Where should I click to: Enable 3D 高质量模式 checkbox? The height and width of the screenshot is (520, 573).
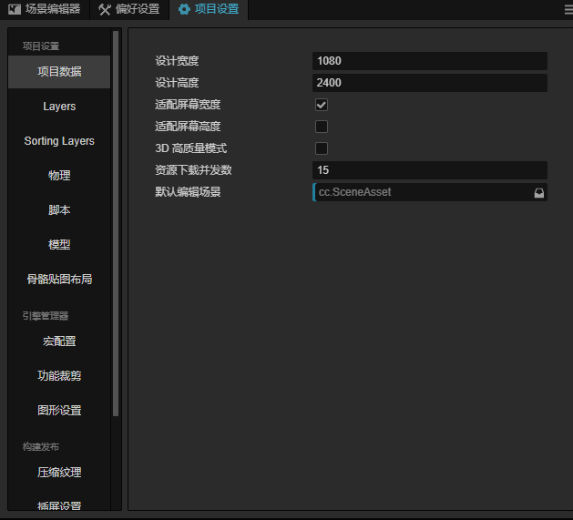(x=322, y=148)
